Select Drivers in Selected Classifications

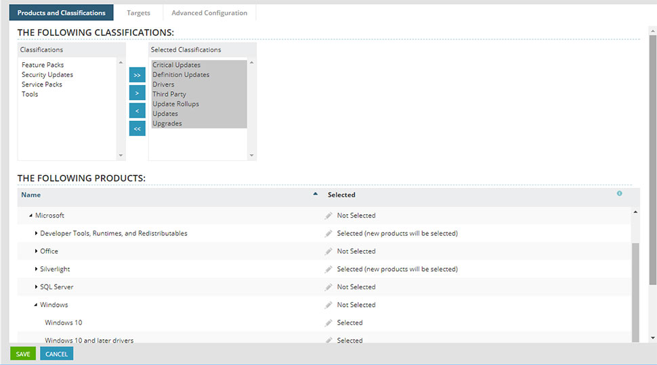(x=163, y=84)
